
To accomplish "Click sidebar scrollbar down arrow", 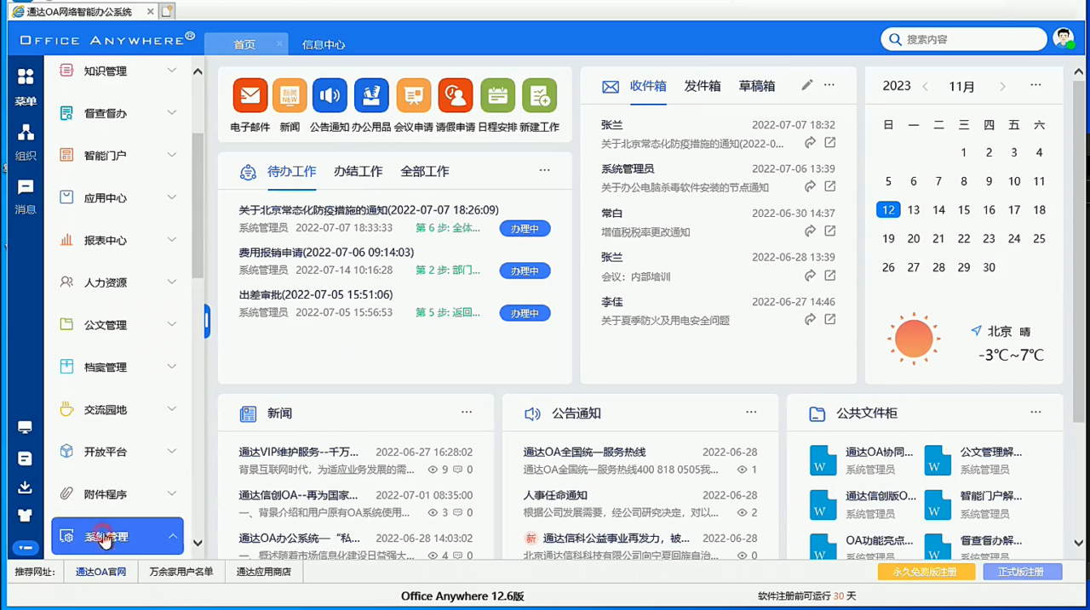I will [x=198, y=543].
